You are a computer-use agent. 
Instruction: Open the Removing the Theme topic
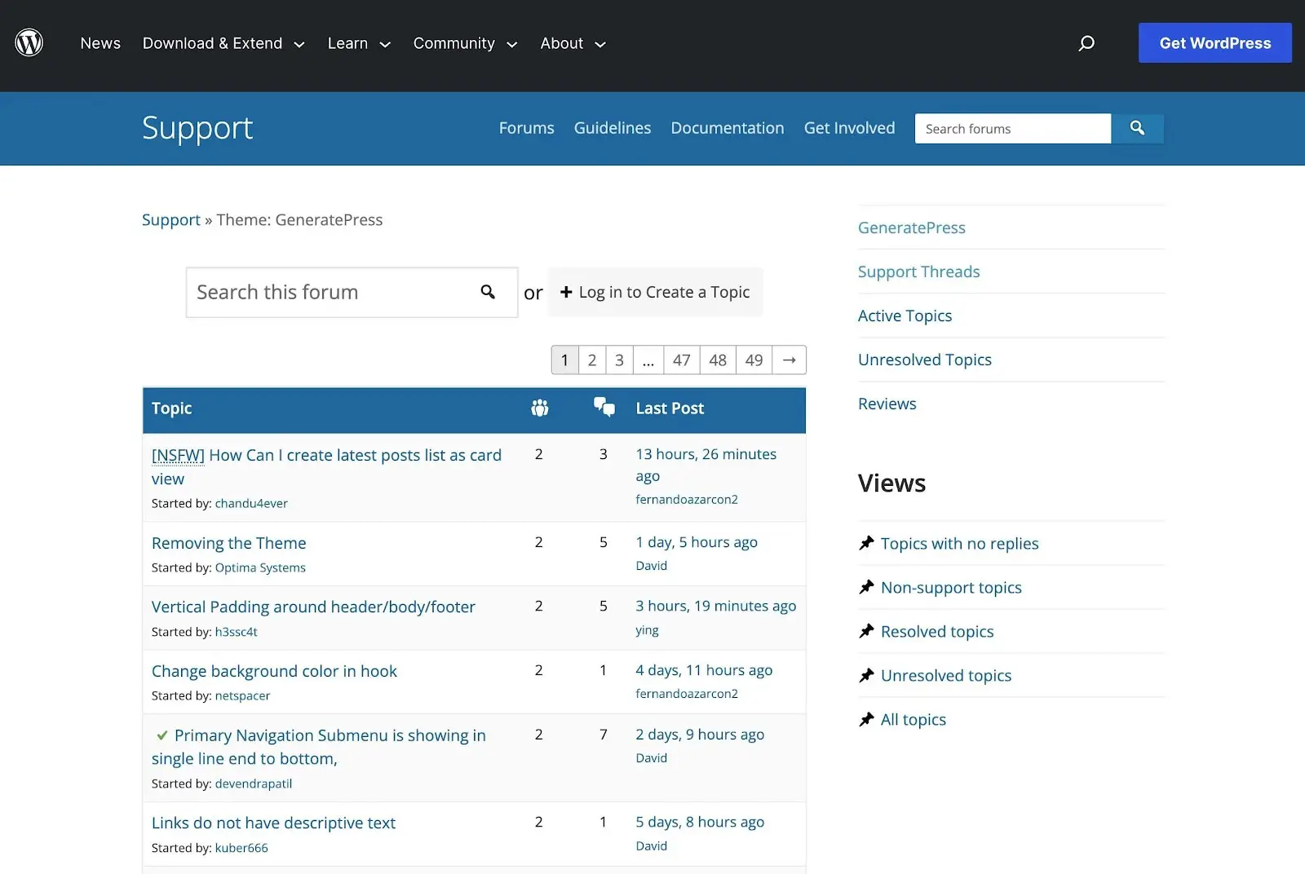coord(229,543)
